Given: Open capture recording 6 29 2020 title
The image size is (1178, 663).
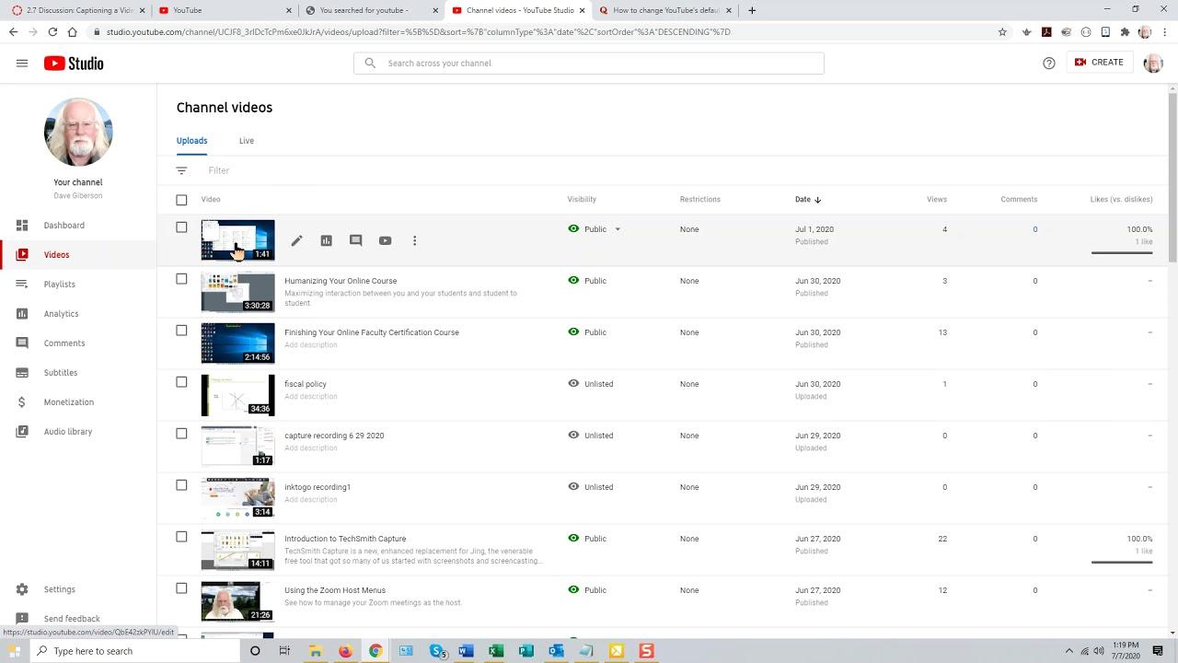Looking at the screenshot, I should click(334, 436).
